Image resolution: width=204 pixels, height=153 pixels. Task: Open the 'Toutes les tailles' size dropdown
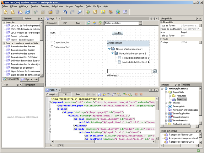click(x=140, y=23)
